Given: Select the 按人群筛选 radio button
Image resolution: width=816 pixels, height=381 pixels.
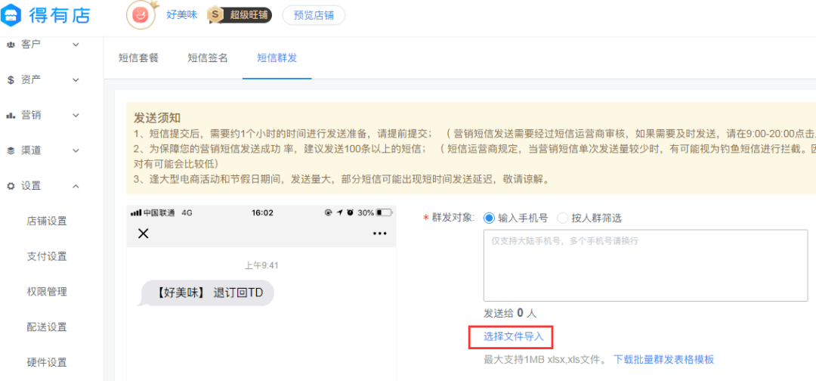Looking at the screenshot, I should [x=563, y=218].
